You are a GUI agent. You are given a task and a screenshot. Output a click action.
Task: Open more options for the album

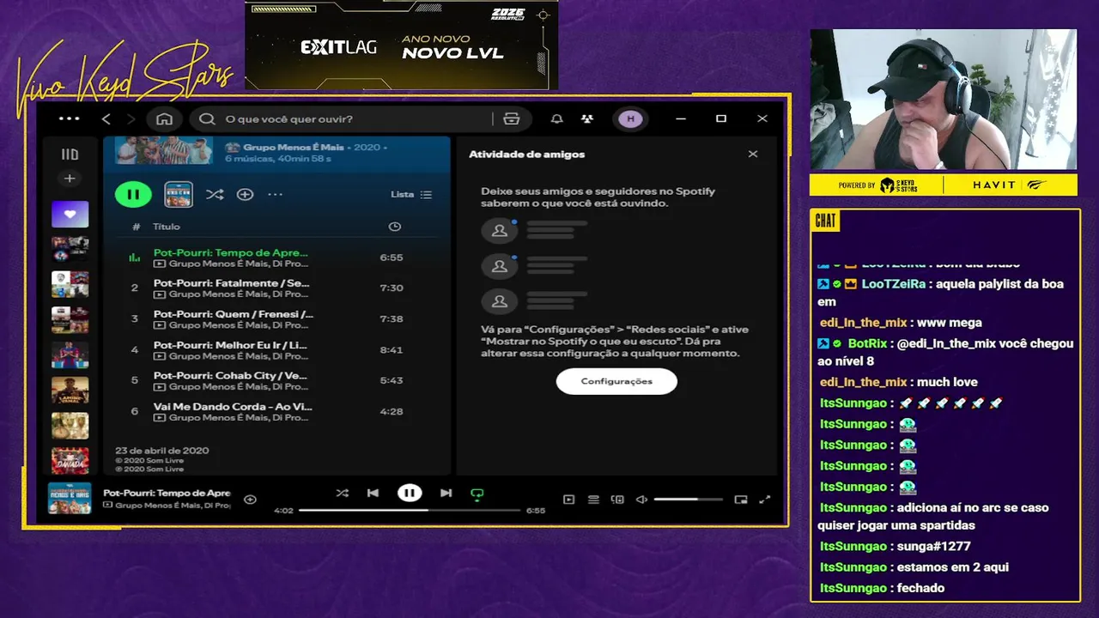point(275,195)
